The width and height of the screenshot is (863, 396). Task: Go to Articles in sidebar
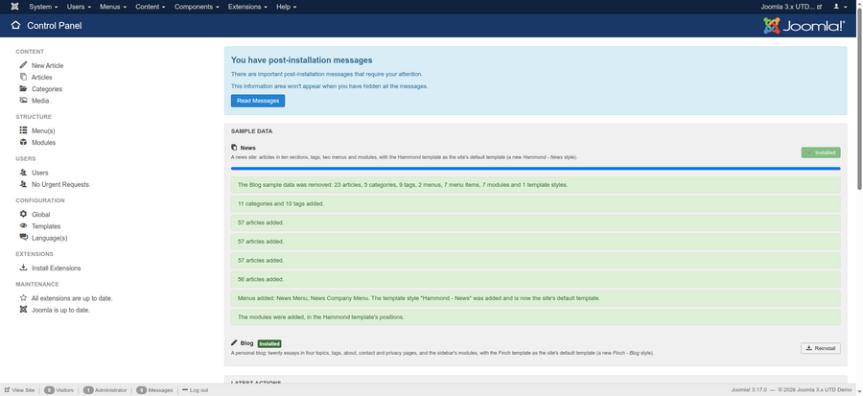(x=42, y=78)
